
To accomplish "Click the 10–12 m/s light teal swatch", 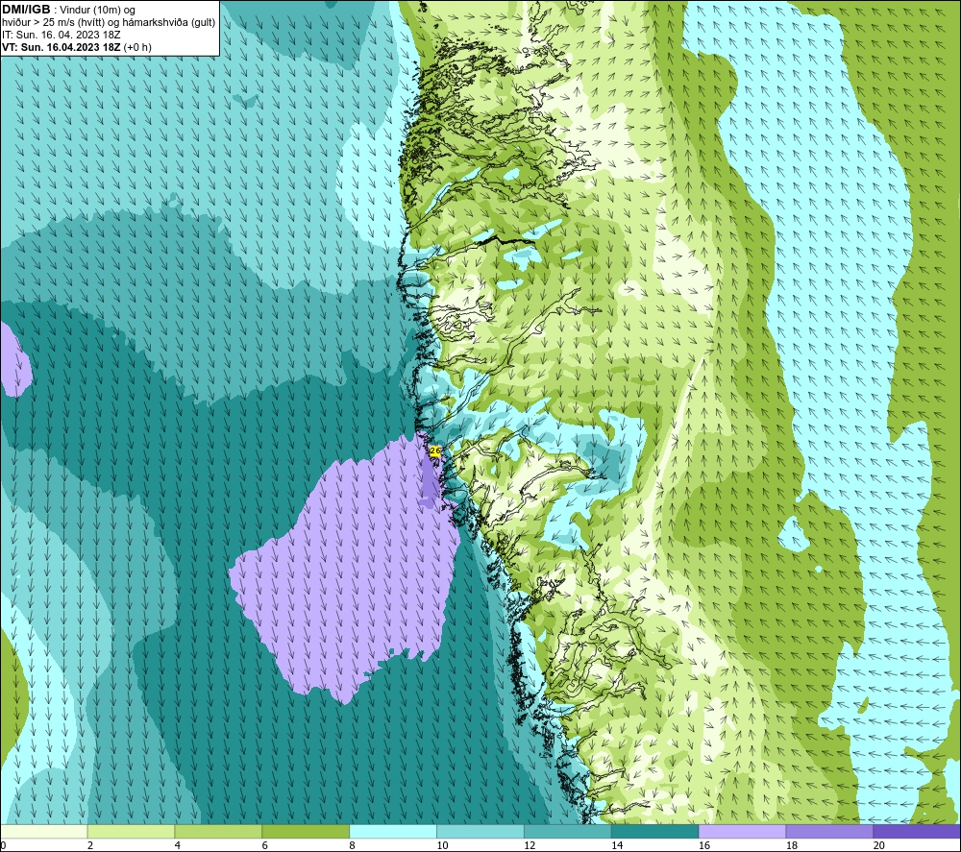I will [x=480, y=831].
